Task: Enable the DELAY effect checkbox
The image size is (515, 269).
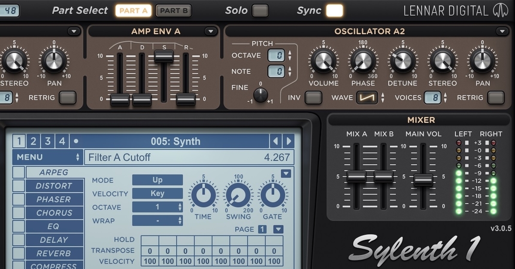Action: click(x=18, y=240)
